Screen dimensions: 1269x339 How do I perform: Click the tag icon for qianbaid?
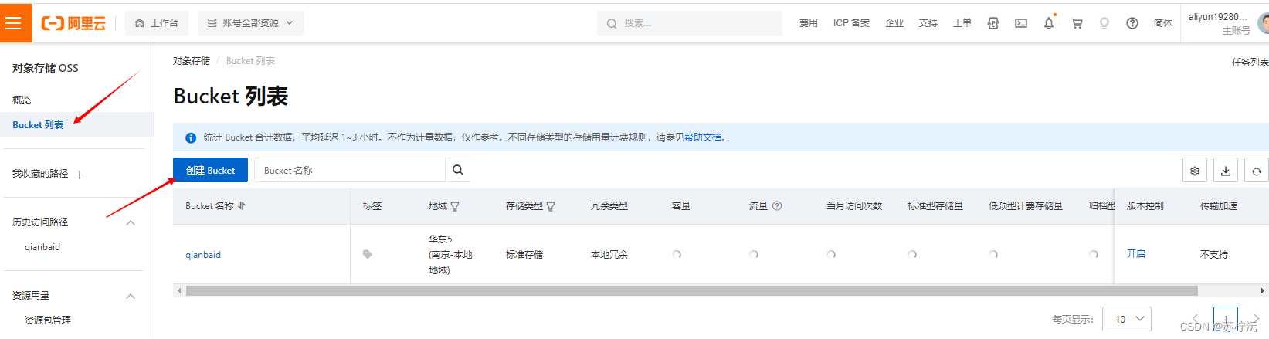[x=368, y=254]
